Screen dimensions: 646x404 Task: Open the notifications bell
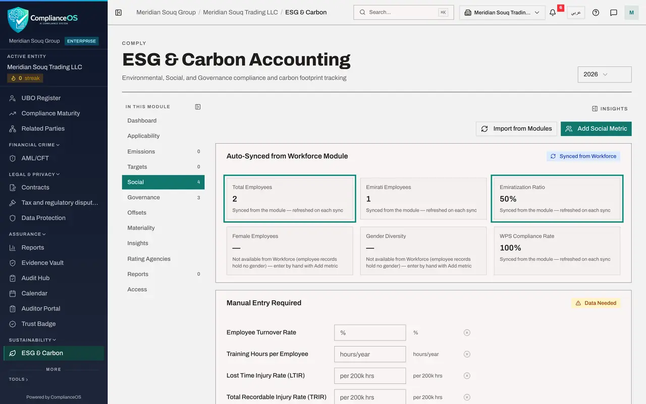tap(553, 13)
